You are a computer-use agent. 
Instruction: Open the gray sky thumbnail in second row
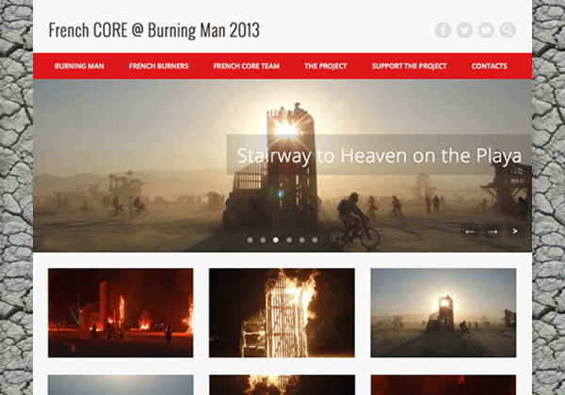121,385
